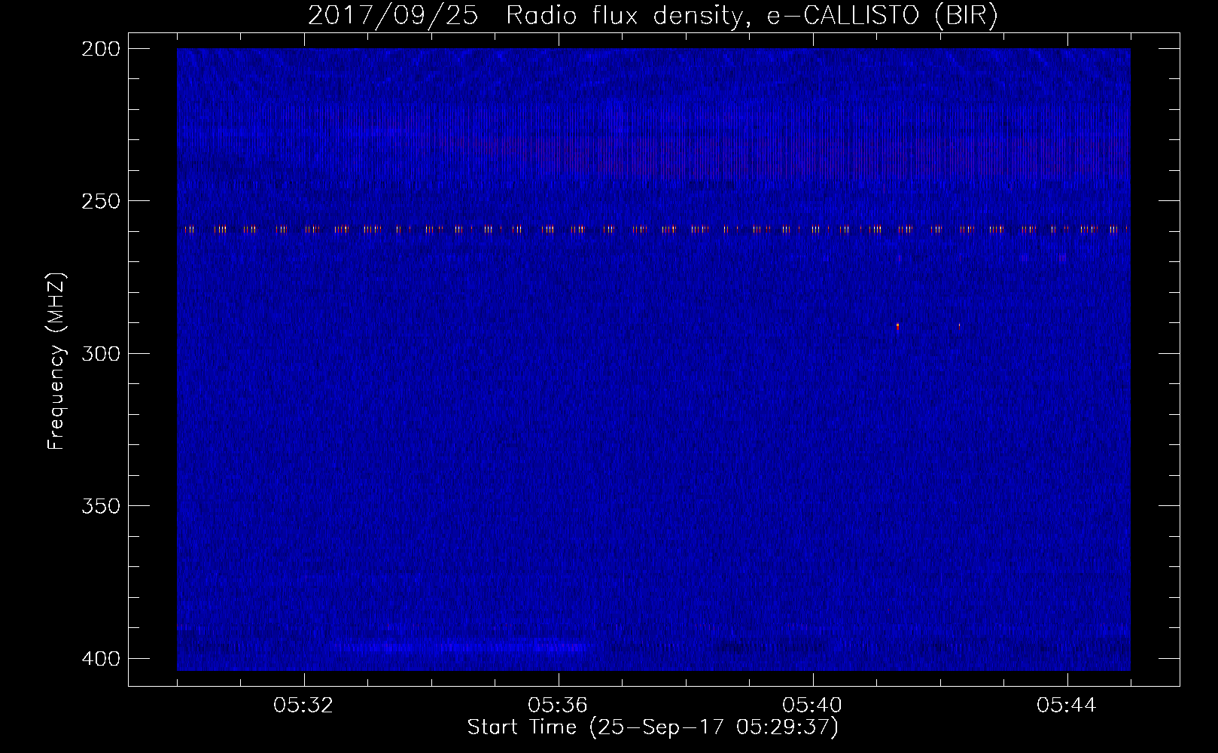Click the 250 frequency tick label
This screenshot has width=1218, height=753.
coord(101,201)
